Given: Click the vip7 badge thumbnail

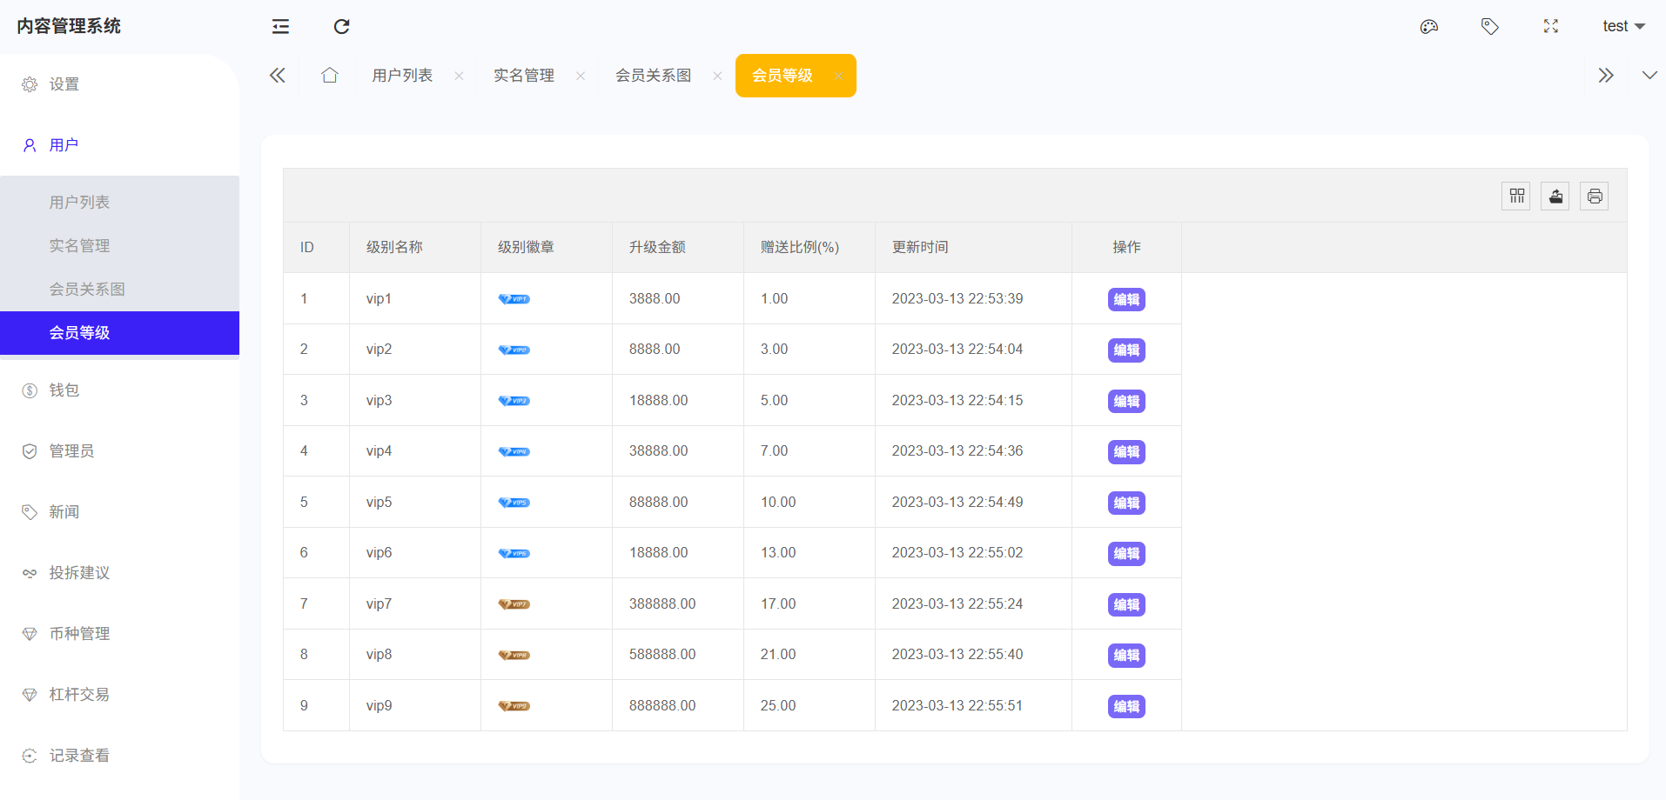Looking at the screenshot, I should 514,604.
